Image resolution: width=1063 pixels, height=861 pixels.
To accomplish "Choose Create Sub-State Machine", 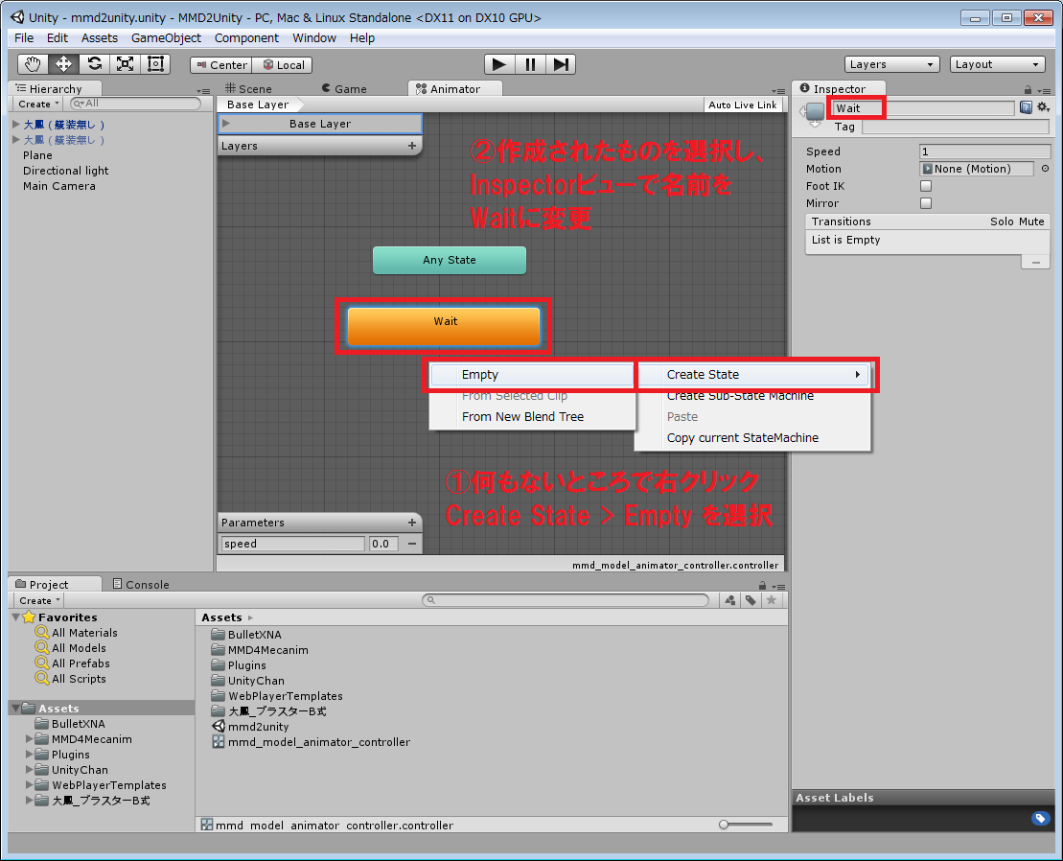I will [740, 396].
